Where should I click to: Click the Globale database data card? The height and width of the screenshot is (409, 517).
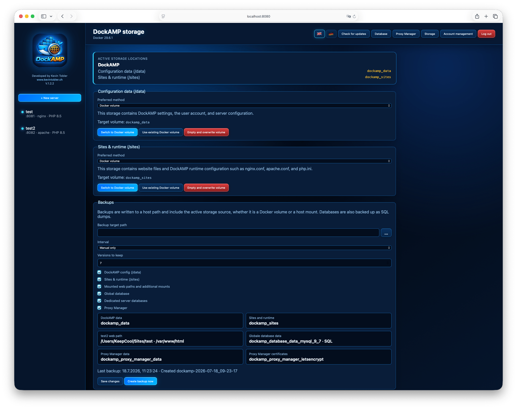tap(319, 339)
